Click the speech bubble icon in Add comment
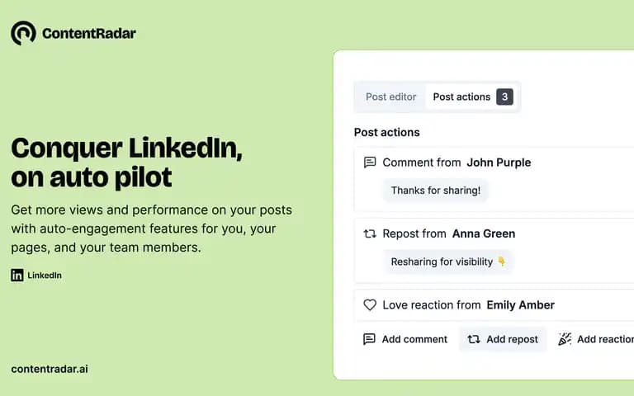This screenshot has width=634, height=396. click(369, 339)
